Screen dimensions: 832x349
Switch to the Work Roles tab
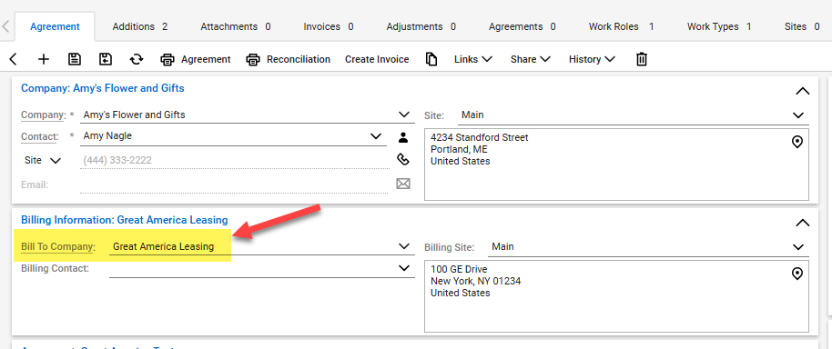(622, 26)
